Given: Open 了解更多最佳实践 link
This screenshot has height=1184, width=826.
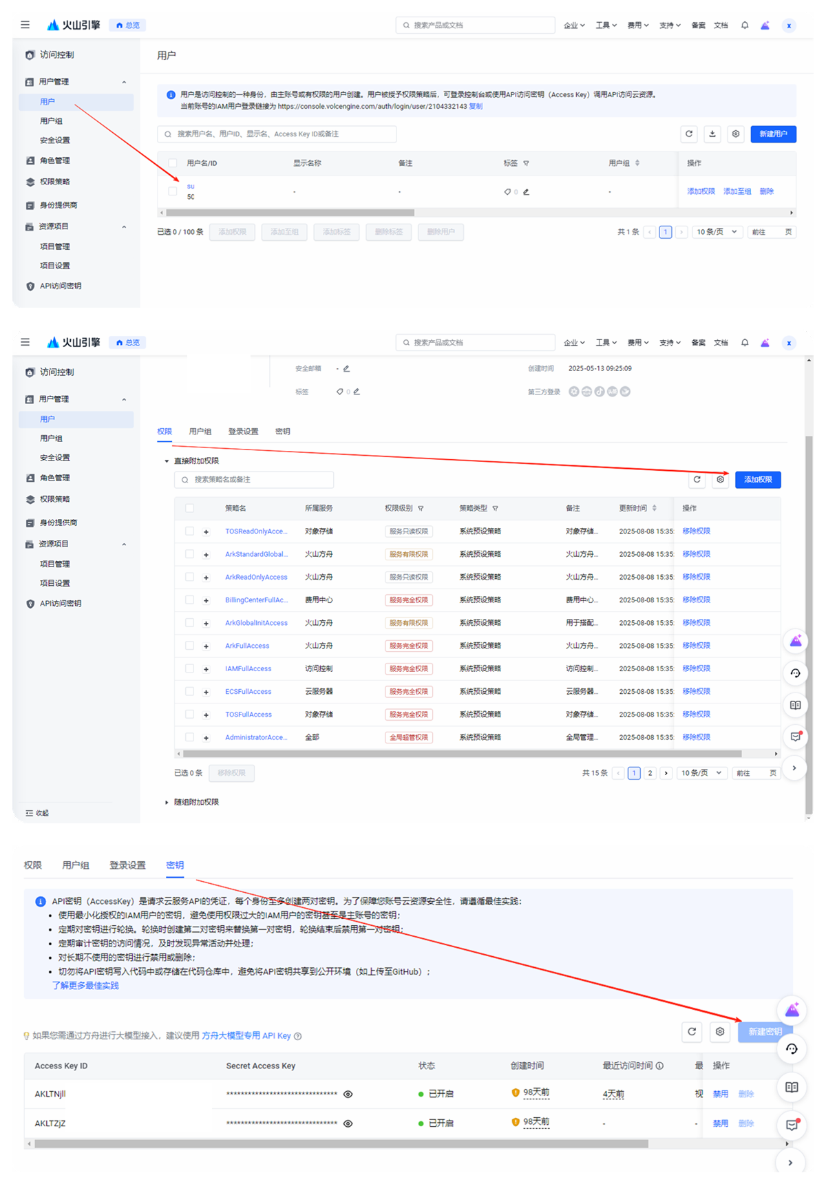Looking at the screenshot, I should 85,986.
